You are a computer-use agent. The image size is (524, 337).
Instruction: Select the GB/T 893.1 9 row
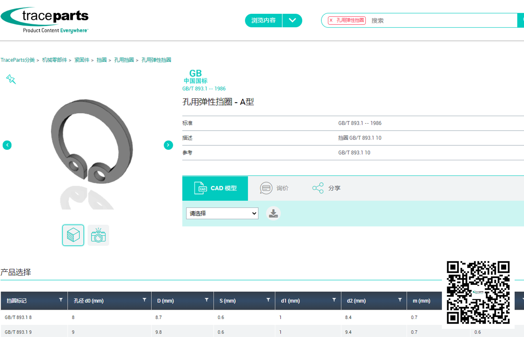[x=262, y=332]
